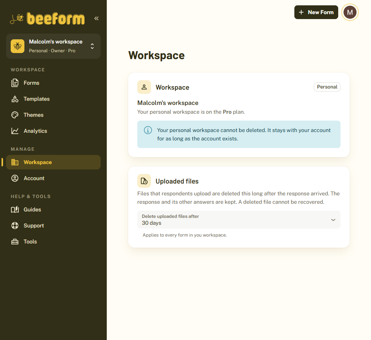Open the Guides page
This screenshot has width=371, height=340.
(53, 209)
